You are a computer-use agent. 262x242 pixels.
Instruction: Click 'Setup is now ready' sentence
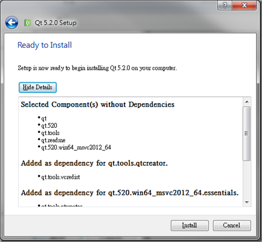[x=97, y=68]
